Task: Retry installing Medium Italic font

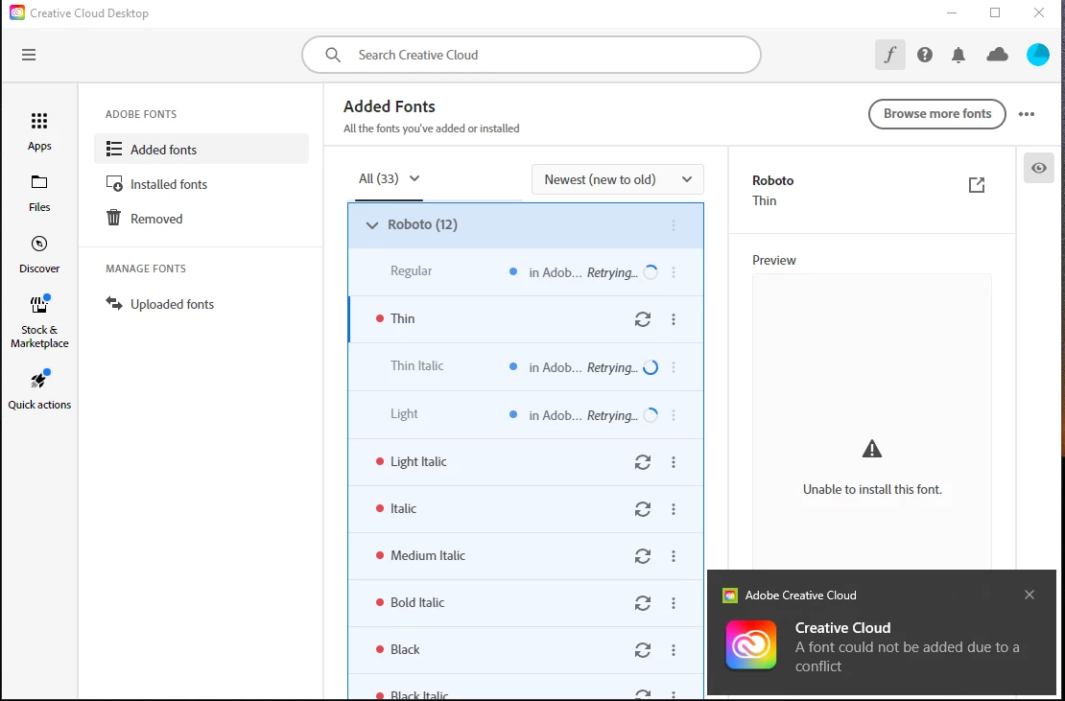Action: 643,556
